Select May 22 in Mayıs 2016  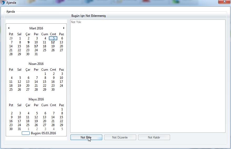tap(61, 121)
